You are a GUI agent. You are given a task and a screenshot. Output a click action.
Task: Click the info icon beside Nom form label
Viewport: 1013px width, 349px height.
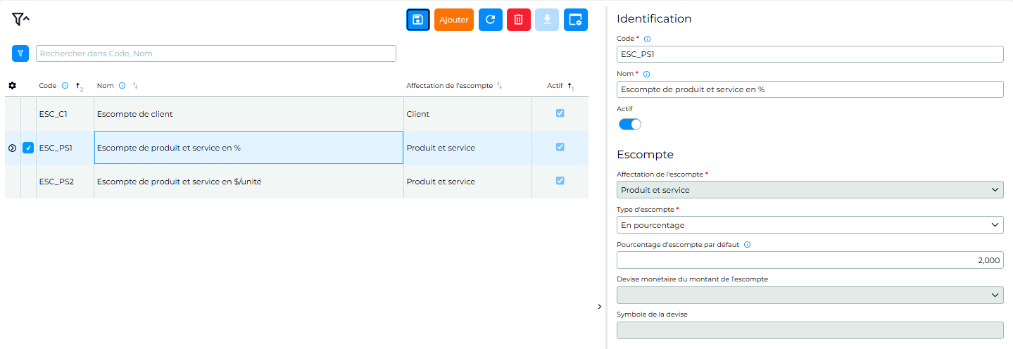click(647, 74)
